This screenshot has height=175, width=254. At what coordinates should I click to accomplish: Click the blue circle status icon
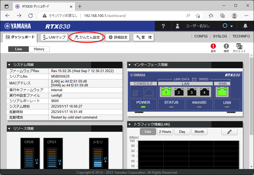[x=225, y=26]
